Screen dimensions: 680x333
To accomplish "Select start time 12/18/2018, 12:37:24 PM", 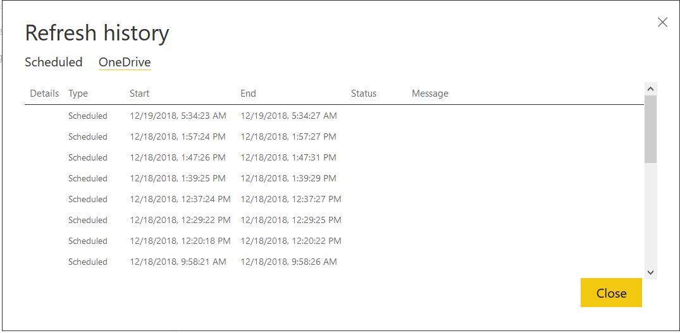I will 180,199.
